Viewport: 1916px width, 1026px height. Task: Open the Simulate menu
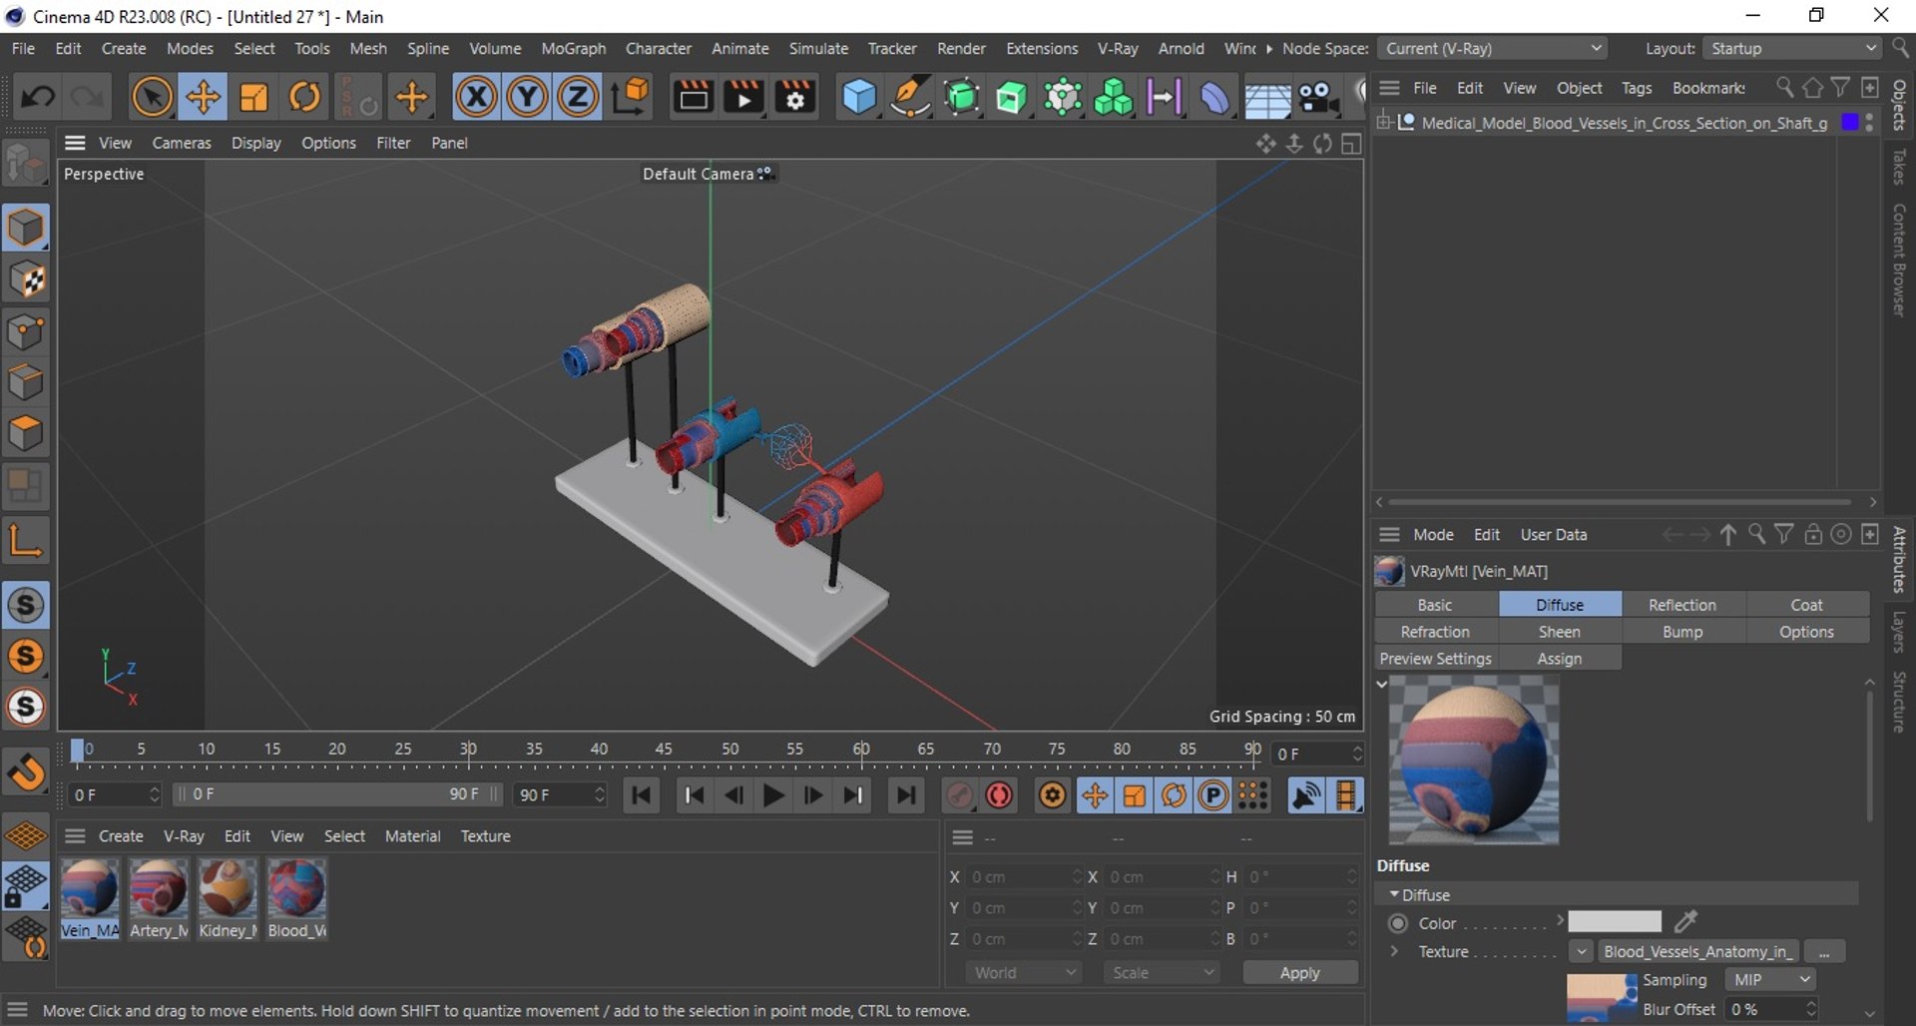pos(818,48)
